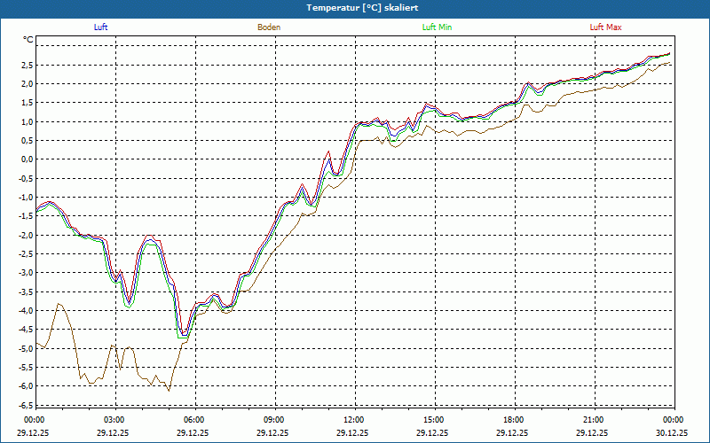Viewport: 710px width, 443px height.
Task: Click the 0,5 y-axis value
Action: pyautogui.click(x=28, y=141)
